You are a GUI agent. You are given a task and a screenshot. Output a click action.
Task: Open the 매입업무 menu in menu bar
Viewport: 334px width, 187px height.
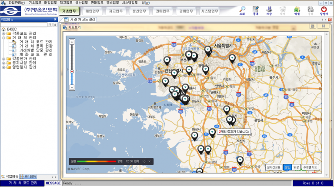point(50,3)
